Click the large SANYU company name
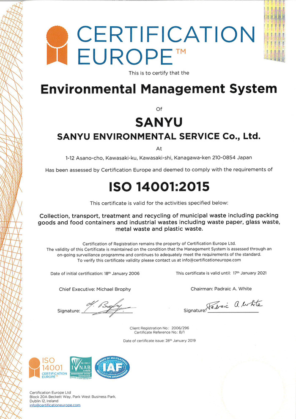The width and height of the screenshot is (296, 419). click(159, 122)
